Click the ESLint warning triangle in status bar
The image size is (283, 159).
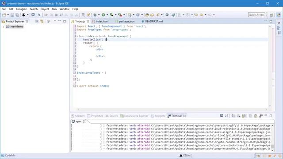[x=181, y=155]
